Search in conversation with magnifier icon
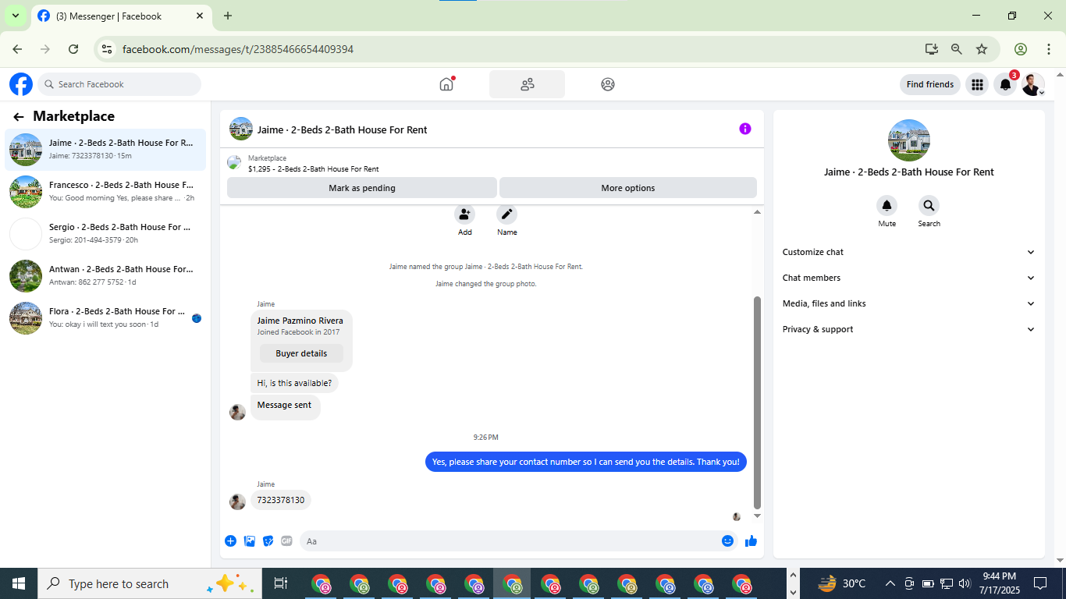Screen dimensions: 1066x599 pyautogui.click(x=929, y=206)
